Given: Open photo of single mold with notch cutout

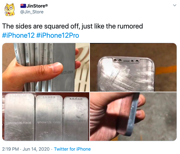Looking at the screenshot, I should pos(133,67).
